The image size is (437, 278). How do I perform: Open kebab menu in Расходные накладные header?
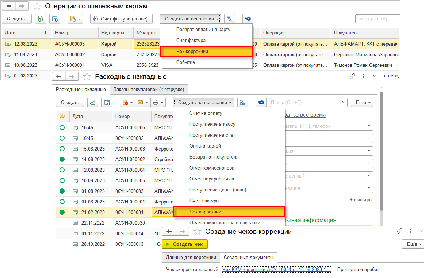[x=363, y=76]
